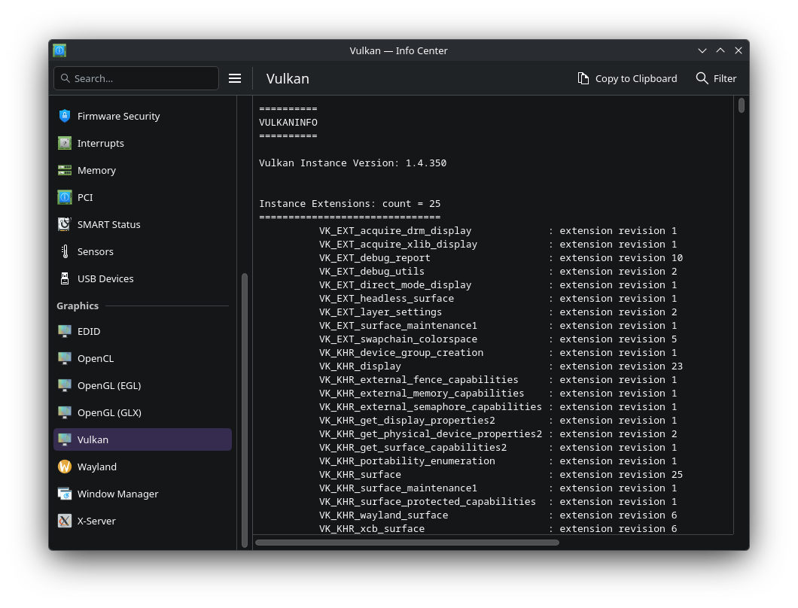Click the Filter magnifier icon
Image resolution: width=798 pixels, height=608 pixels.
(702, 78)
